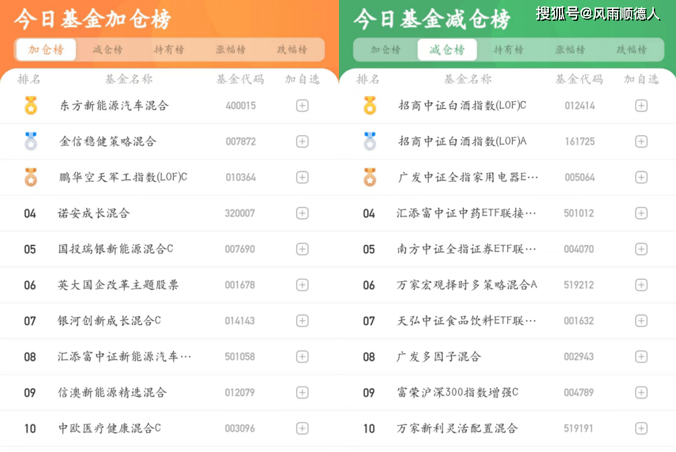Viewport: 676px width, 452px height.
Task: Open fund 诺安成长混合
Action: click(94, 213)
